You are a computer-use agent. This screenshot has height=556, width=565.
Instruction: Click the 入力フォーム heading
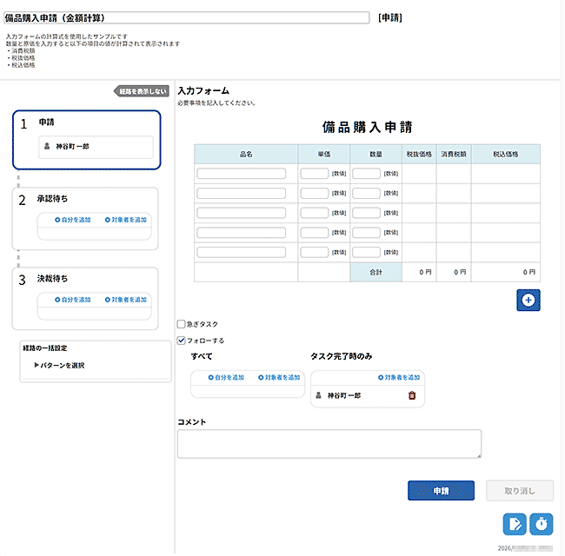click(203, 90)
